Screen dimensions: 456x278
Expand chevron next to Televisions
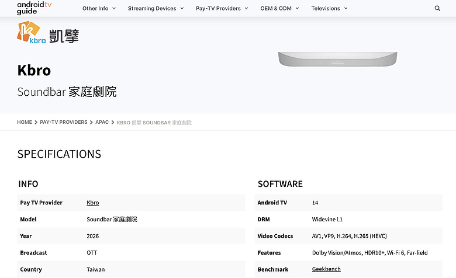[x=346, y=8]
